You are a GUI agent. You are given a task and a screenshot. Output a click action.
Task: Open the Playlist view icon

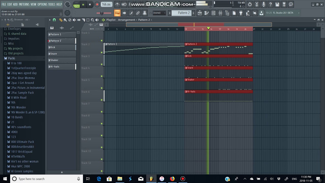(x=200, y=13)
